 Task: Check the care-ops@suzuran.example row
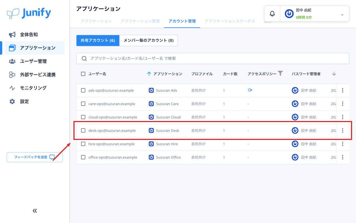[83, 104]
